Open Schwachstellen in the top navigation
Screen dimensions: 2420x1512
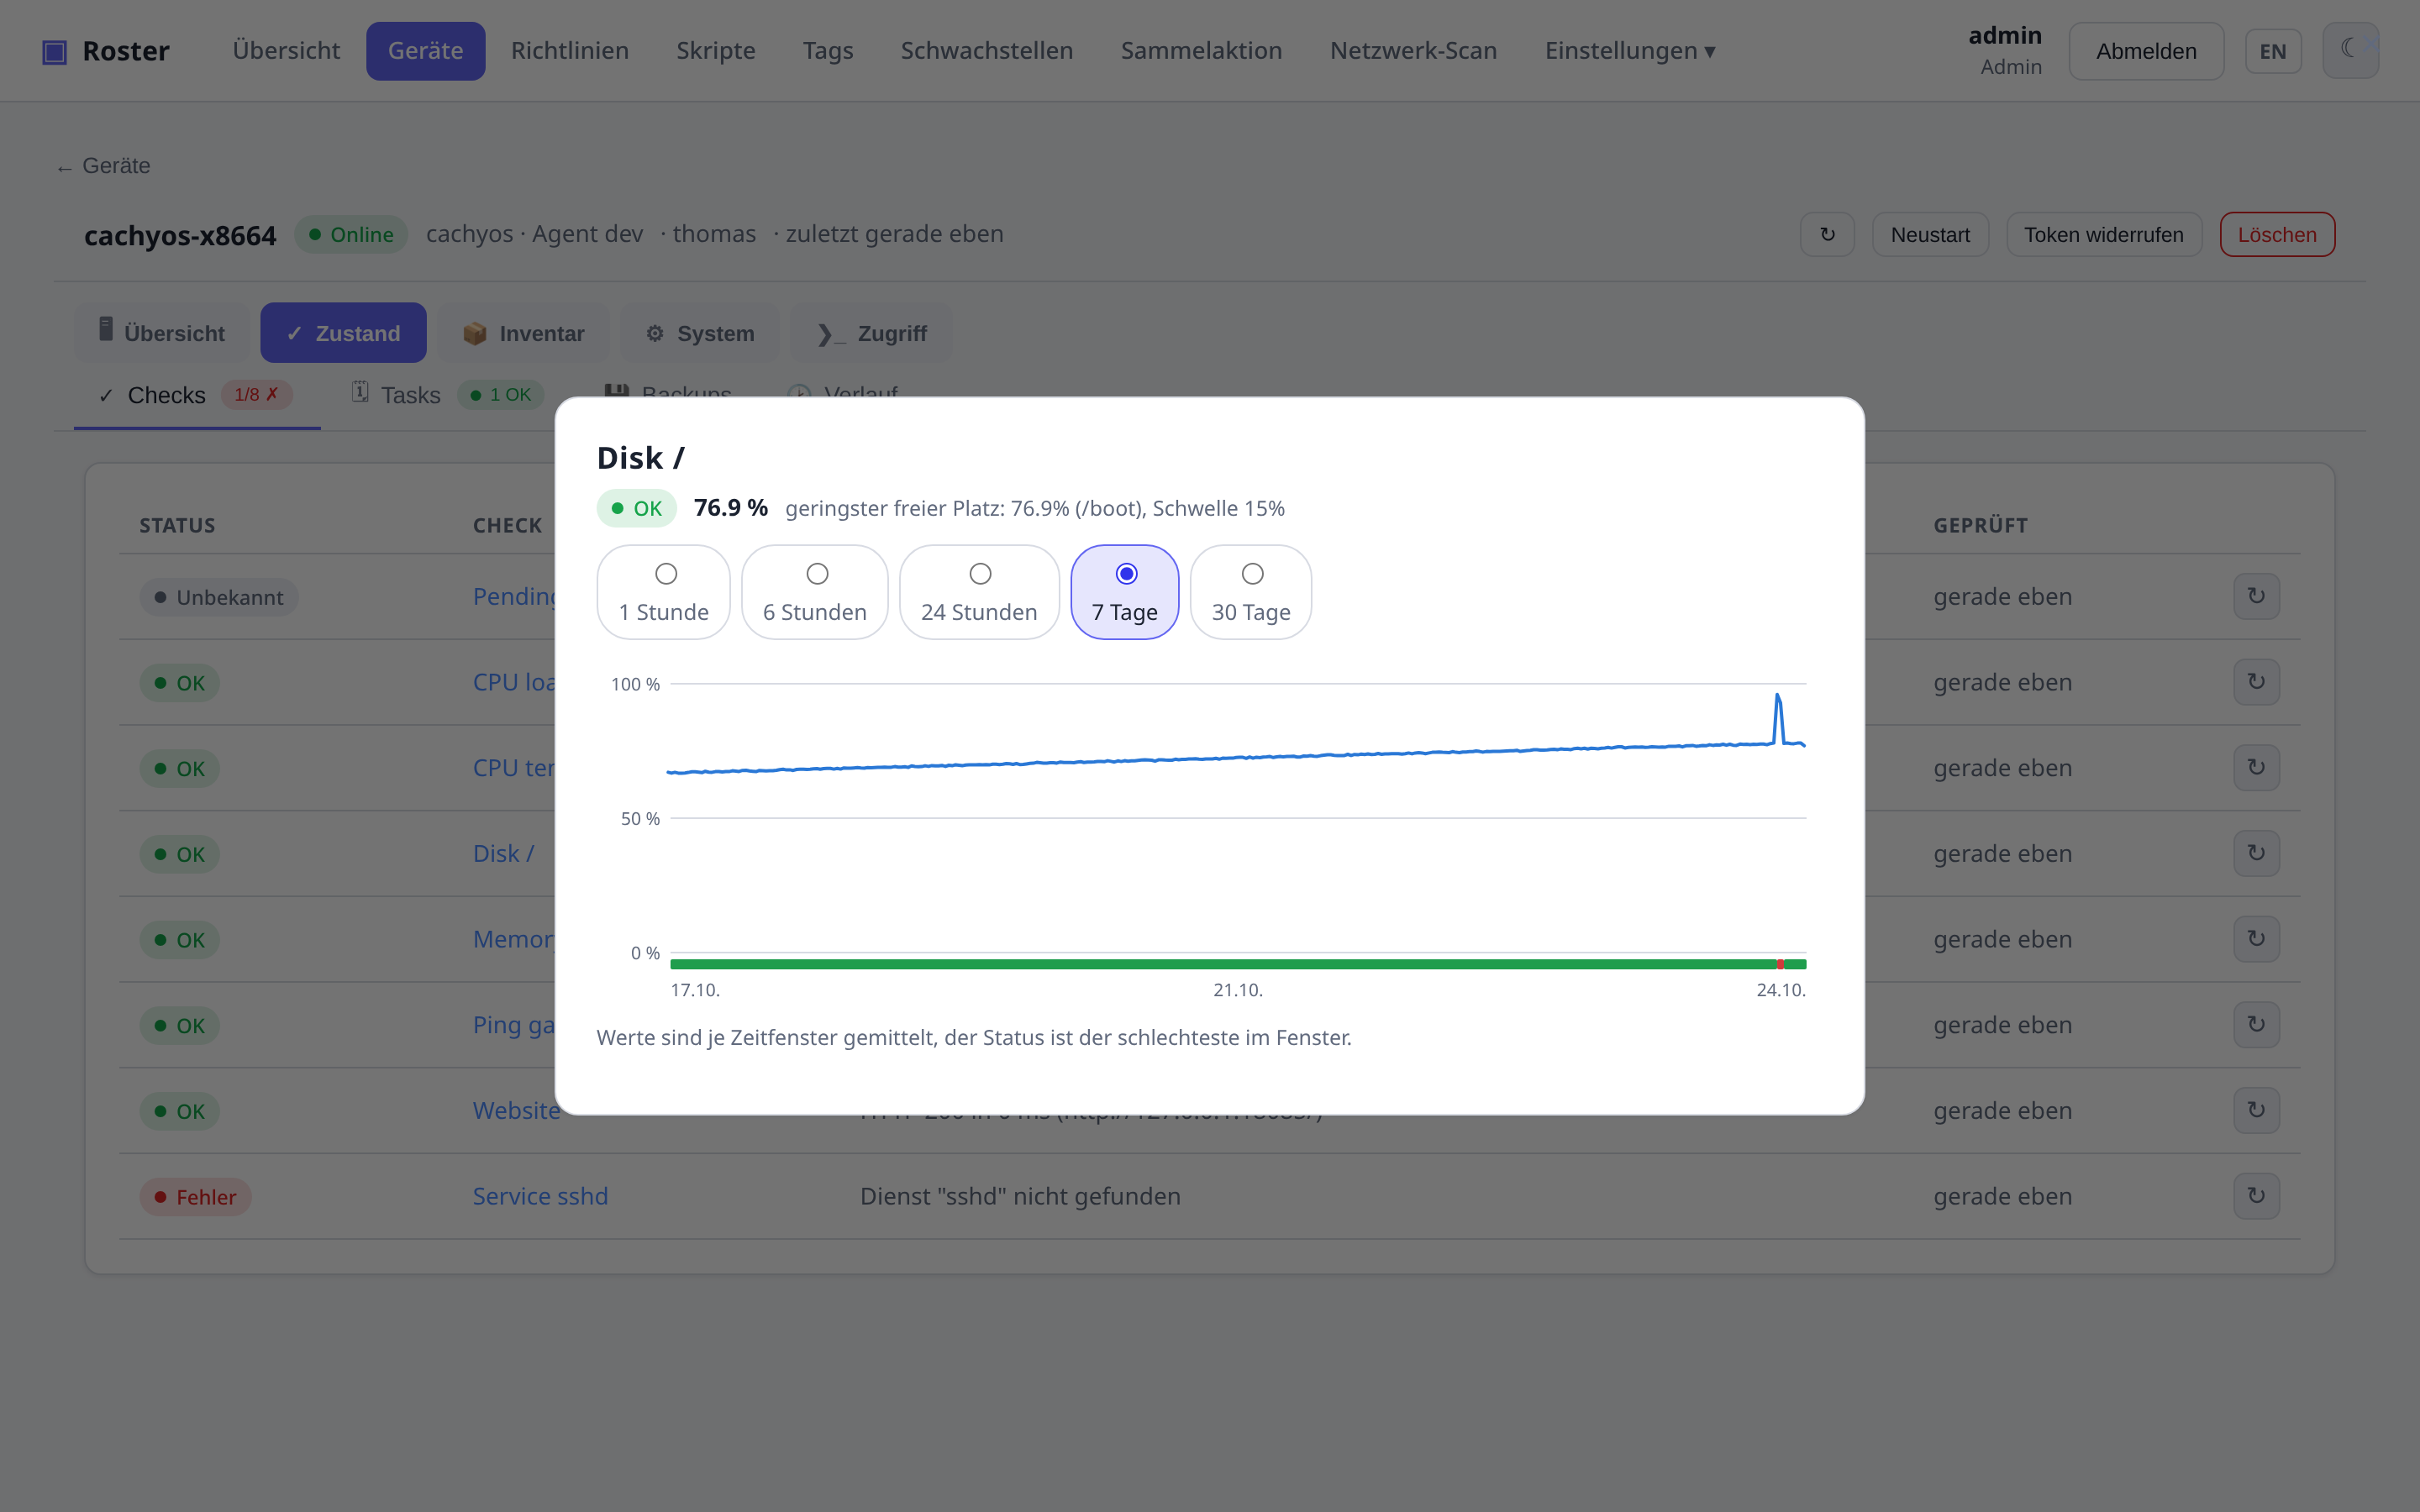click(986, 51)
